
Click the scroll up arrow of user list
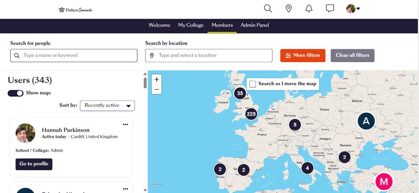145,74
